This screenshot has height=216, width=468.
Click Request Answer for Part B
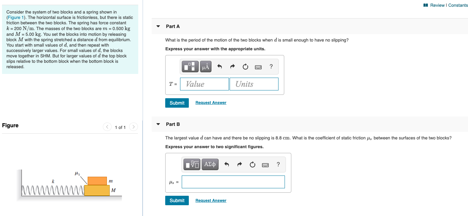pos(211,200)
